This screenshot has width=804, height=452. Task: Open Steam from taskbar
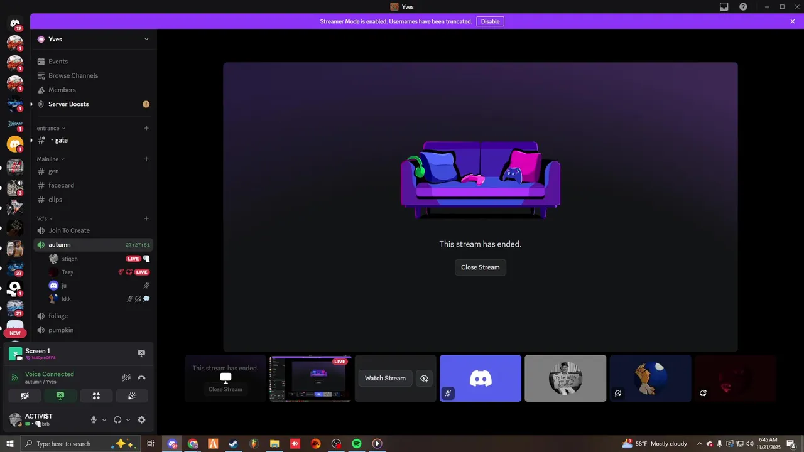click(x=233, y=444)
